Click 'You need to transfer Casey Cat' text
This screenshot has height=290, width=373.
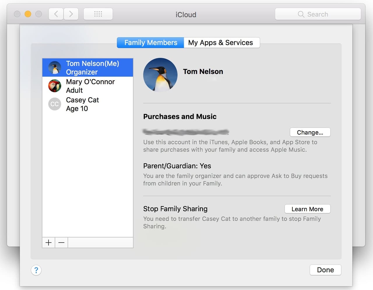tap(232, 222)
